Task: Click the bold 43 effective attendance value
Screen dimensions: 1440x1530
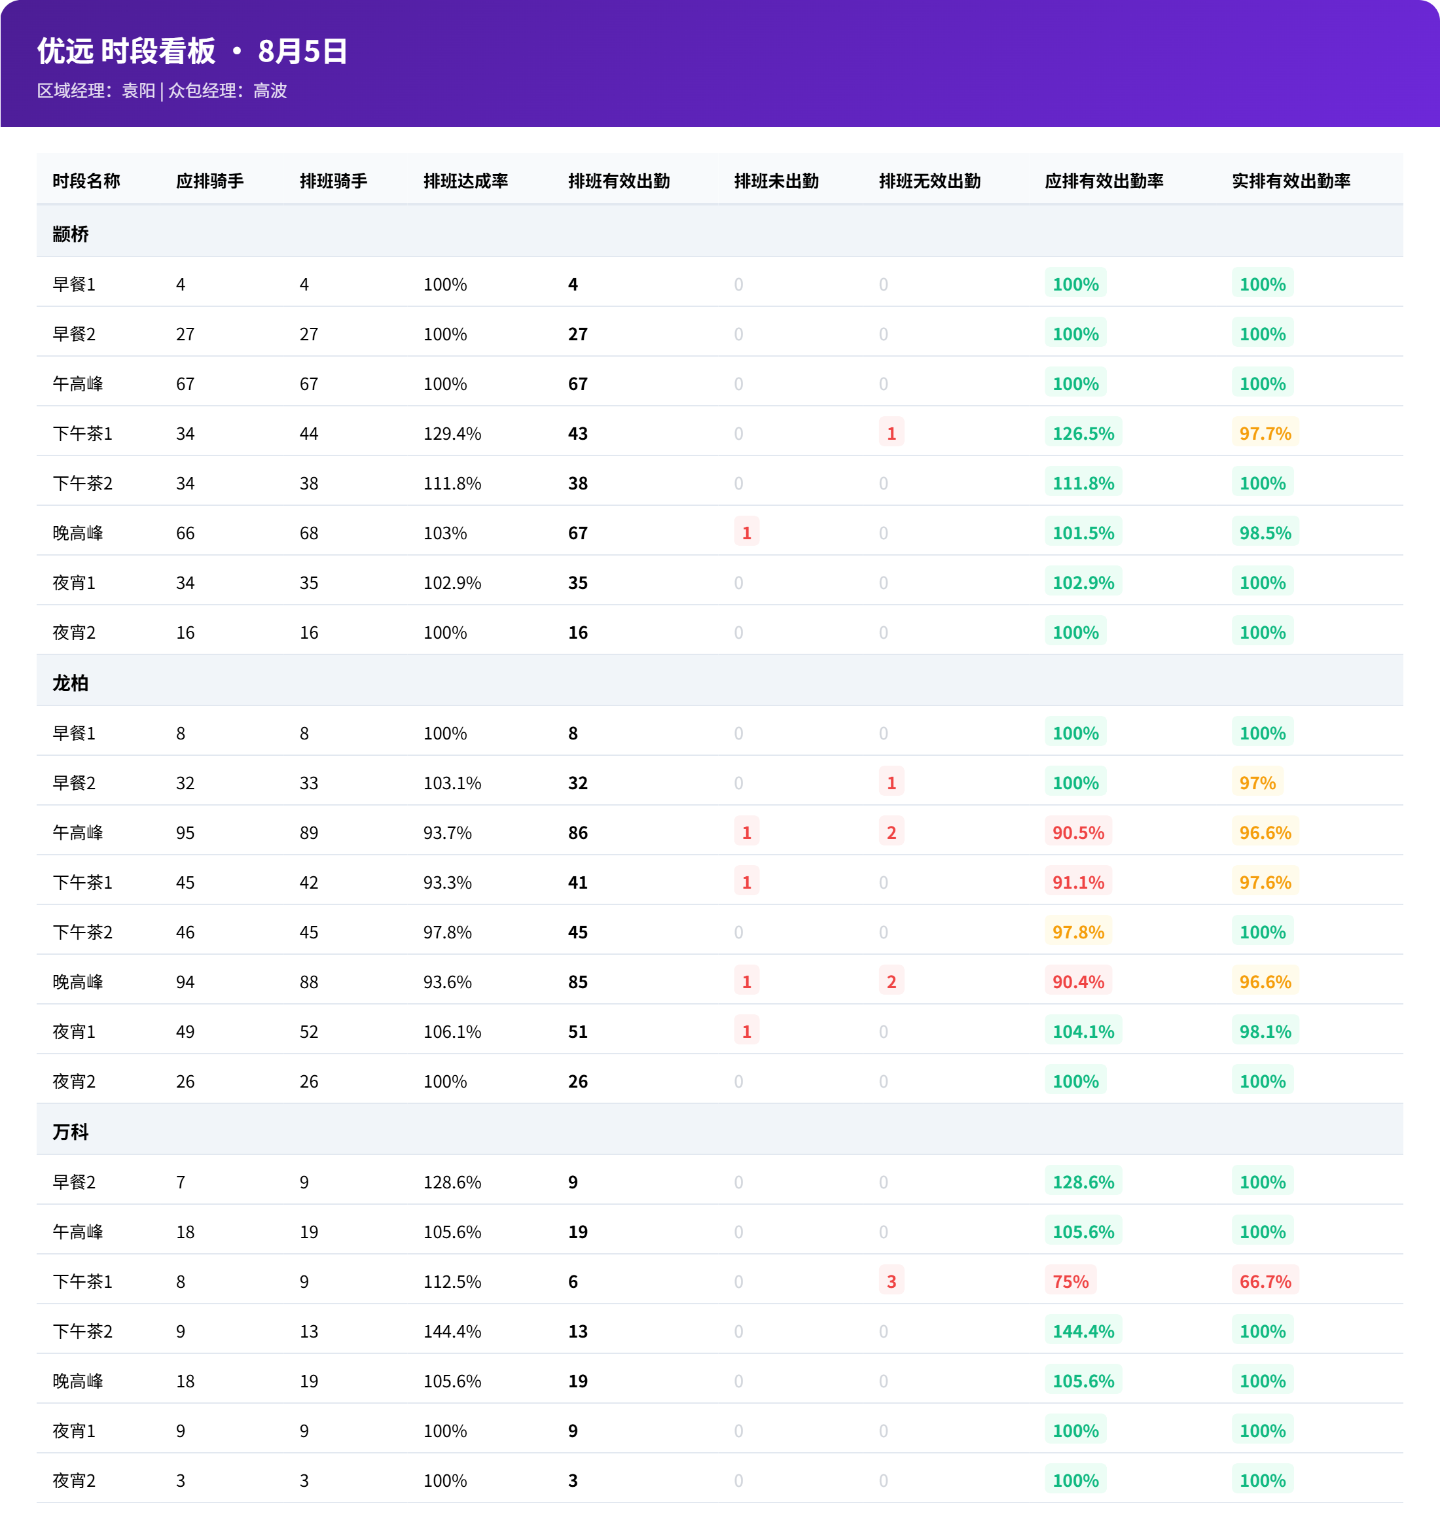Action: coord(578,433)
